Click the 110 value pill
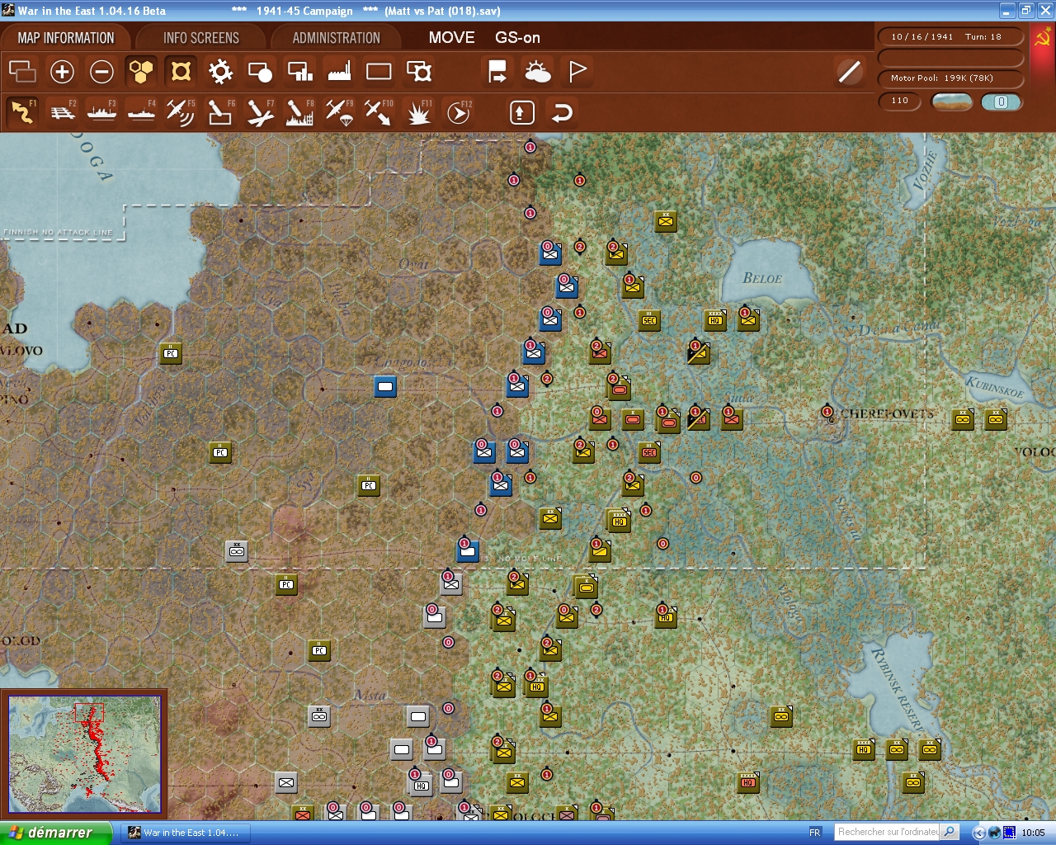The height and width of the screenshot is (845, 1056). click(x=900, y=101)
